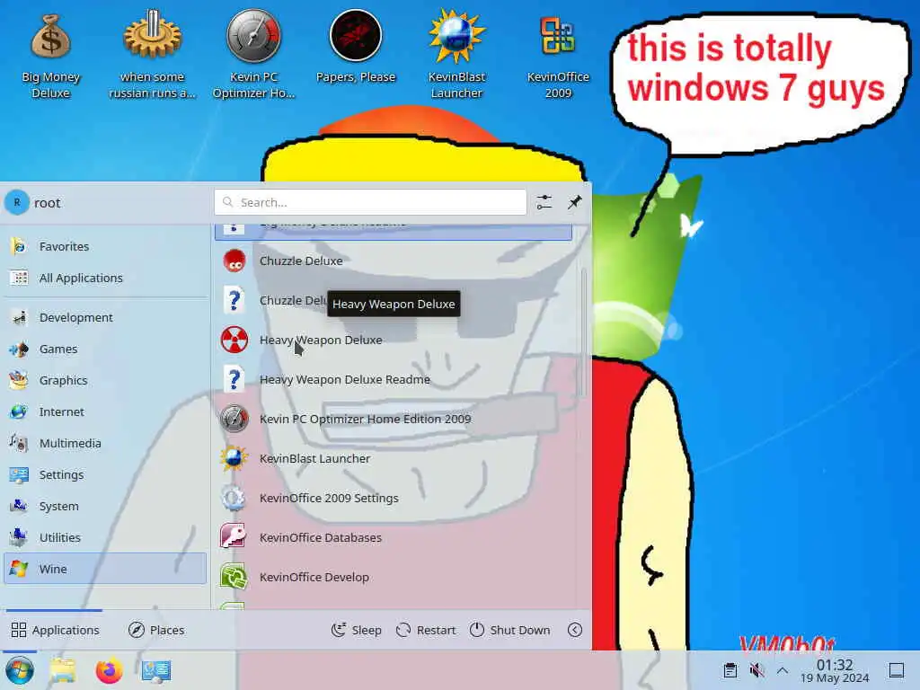920x690 pixels.
Task: Open Games category
Action: pos(106,349)
